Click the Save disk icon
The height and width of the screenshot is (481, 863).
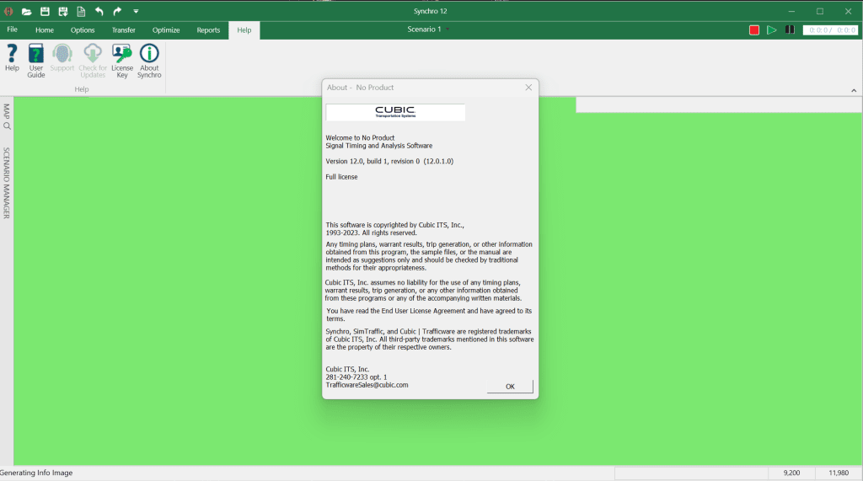click(x=46, y=11)
